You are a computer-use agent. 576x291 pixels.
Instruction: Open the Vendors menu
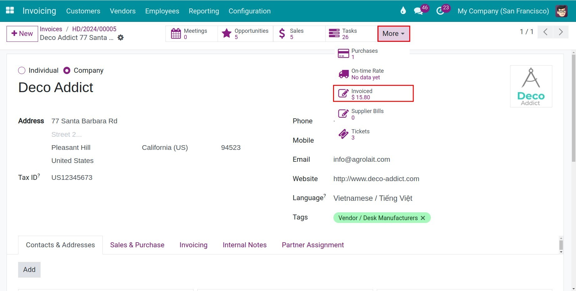pyautogui.click(x=123, y=11)
